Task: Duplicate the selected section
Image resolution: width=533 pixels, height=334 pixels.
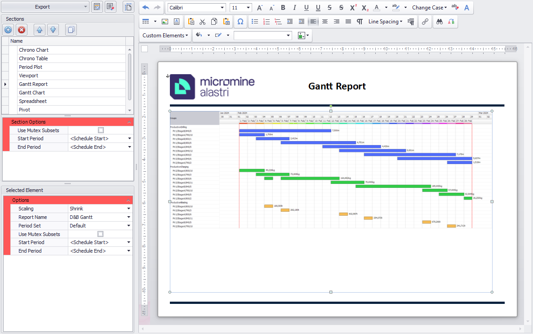Action: point(71,30)
